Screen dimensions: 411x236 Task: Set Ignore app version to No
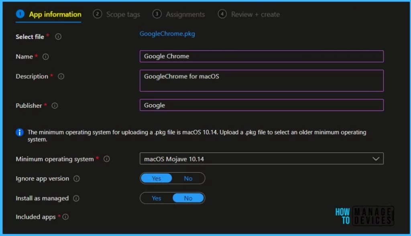point(188,178)
